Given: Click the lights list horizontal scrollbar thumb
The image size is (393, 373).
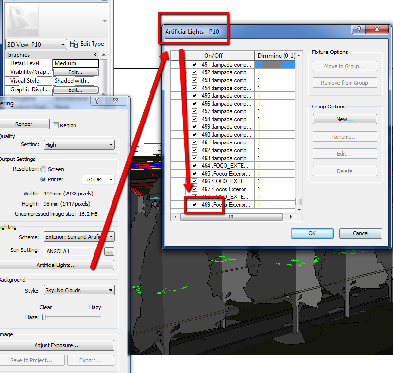Looking at the screenshot, I should tap(232, 217).
